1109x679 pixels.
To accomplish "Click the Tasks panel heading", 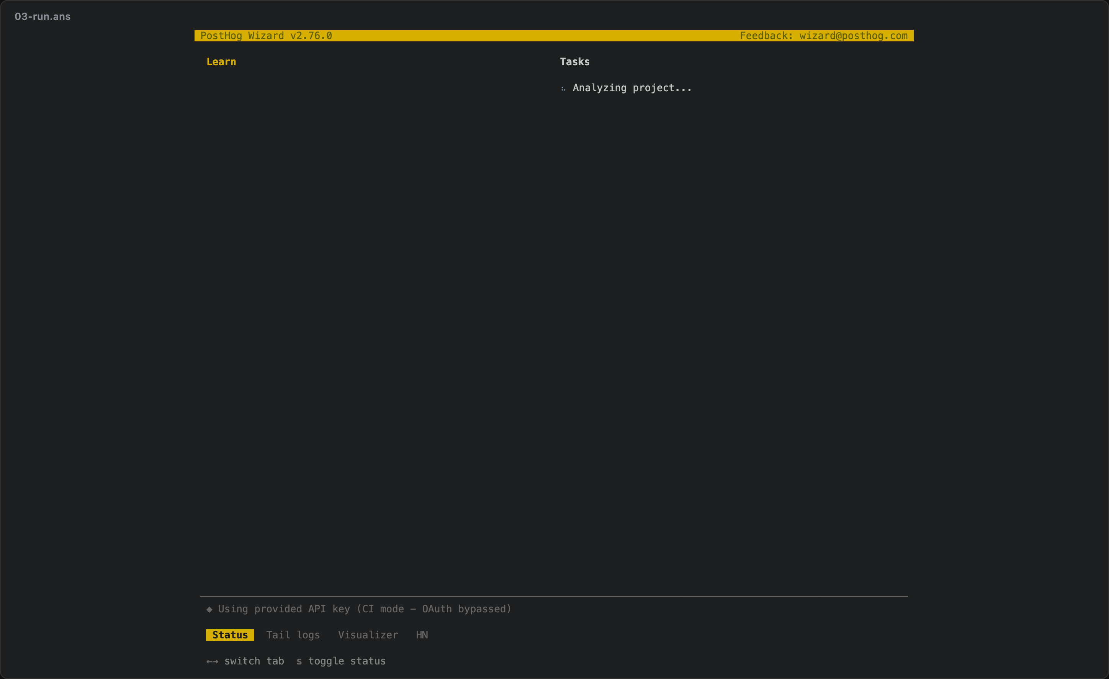I will coord(574,62).
